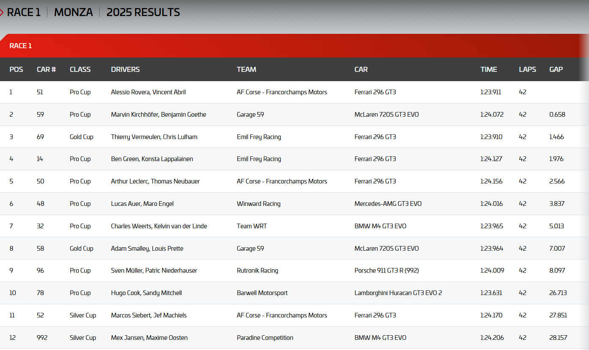
Task: Click BMW M4 GT3 EVO in Team WRT row
Action: tap(381, 226)
